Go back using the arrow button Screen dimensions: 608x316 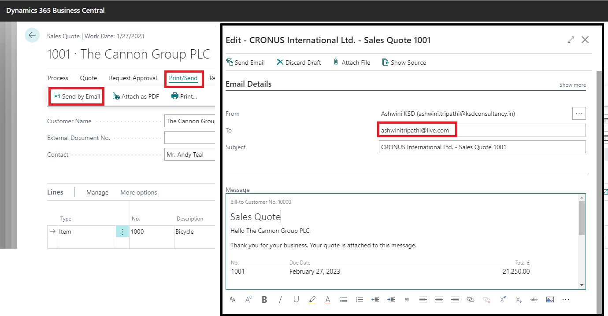32,36
